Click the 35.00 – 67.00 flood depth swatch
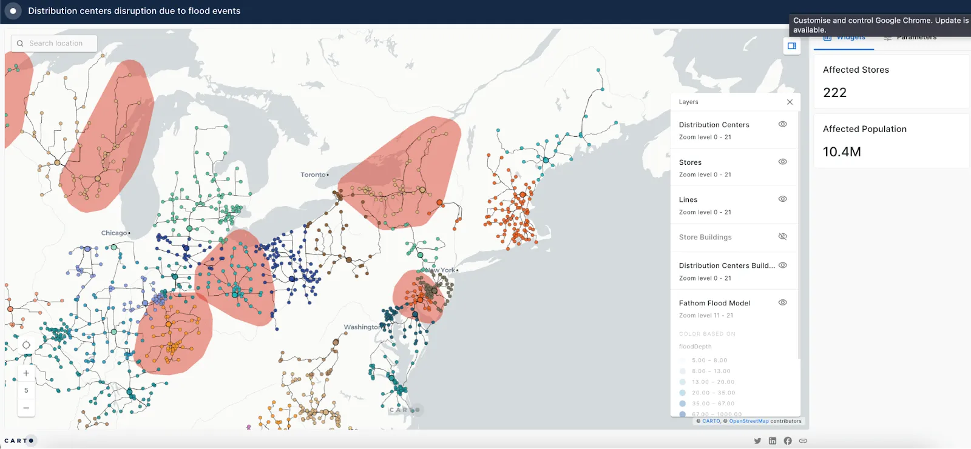Viewport: 971px width, 449px height. coord(683,404)
